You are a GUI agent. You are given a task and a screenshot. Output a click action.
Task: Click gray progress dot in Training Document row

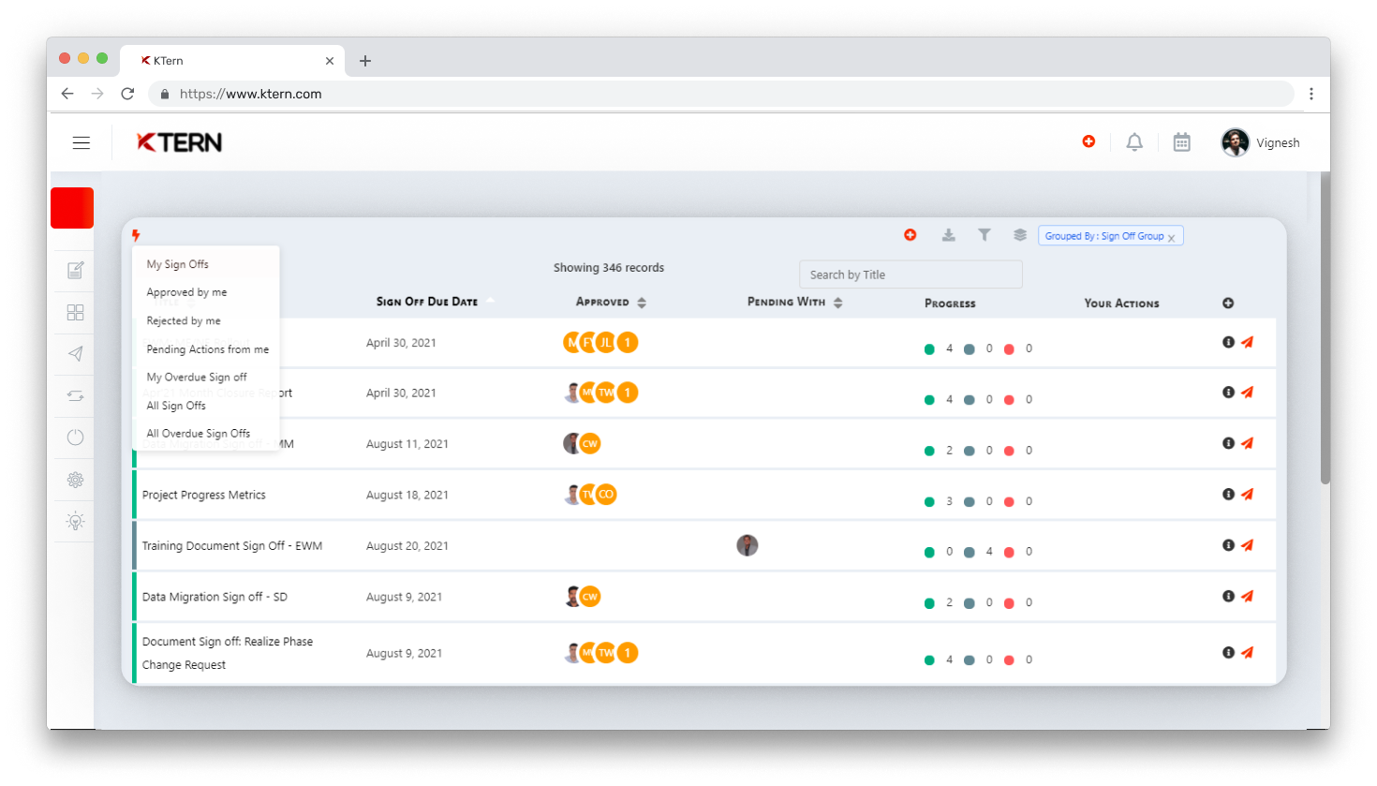[970, 552]
